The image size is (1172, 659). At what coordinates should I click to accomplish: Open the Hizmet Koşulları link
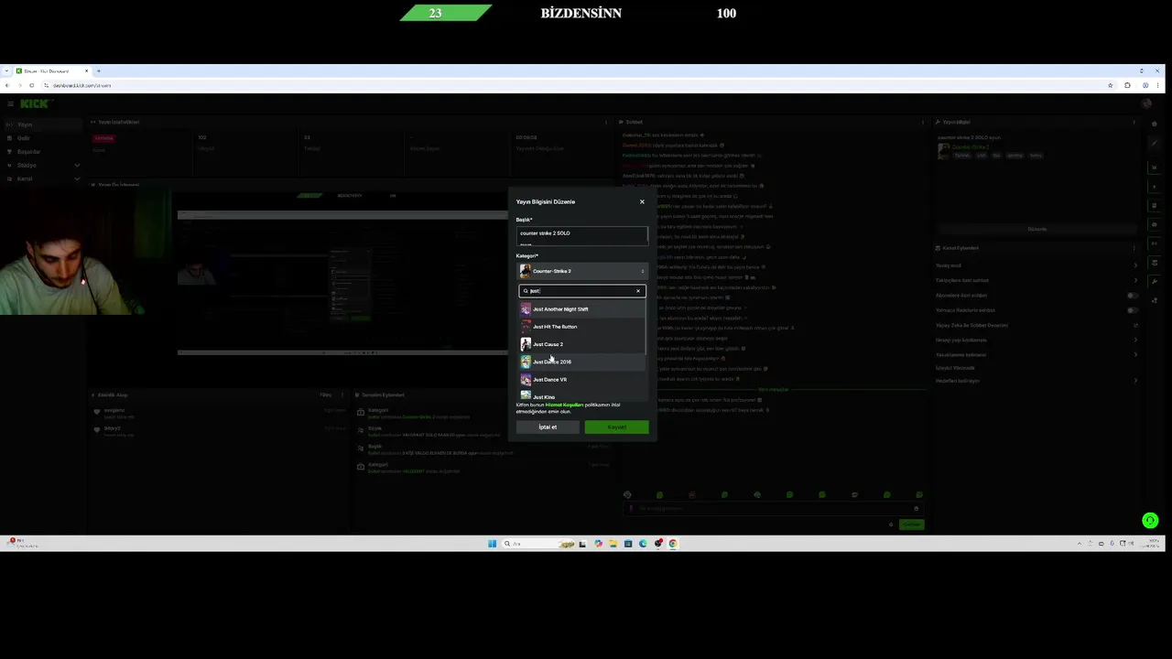[x=564, y=405]
